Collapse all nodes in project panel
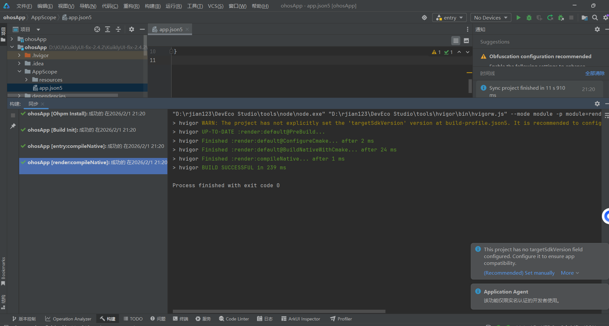 click(x=118, y=29)
